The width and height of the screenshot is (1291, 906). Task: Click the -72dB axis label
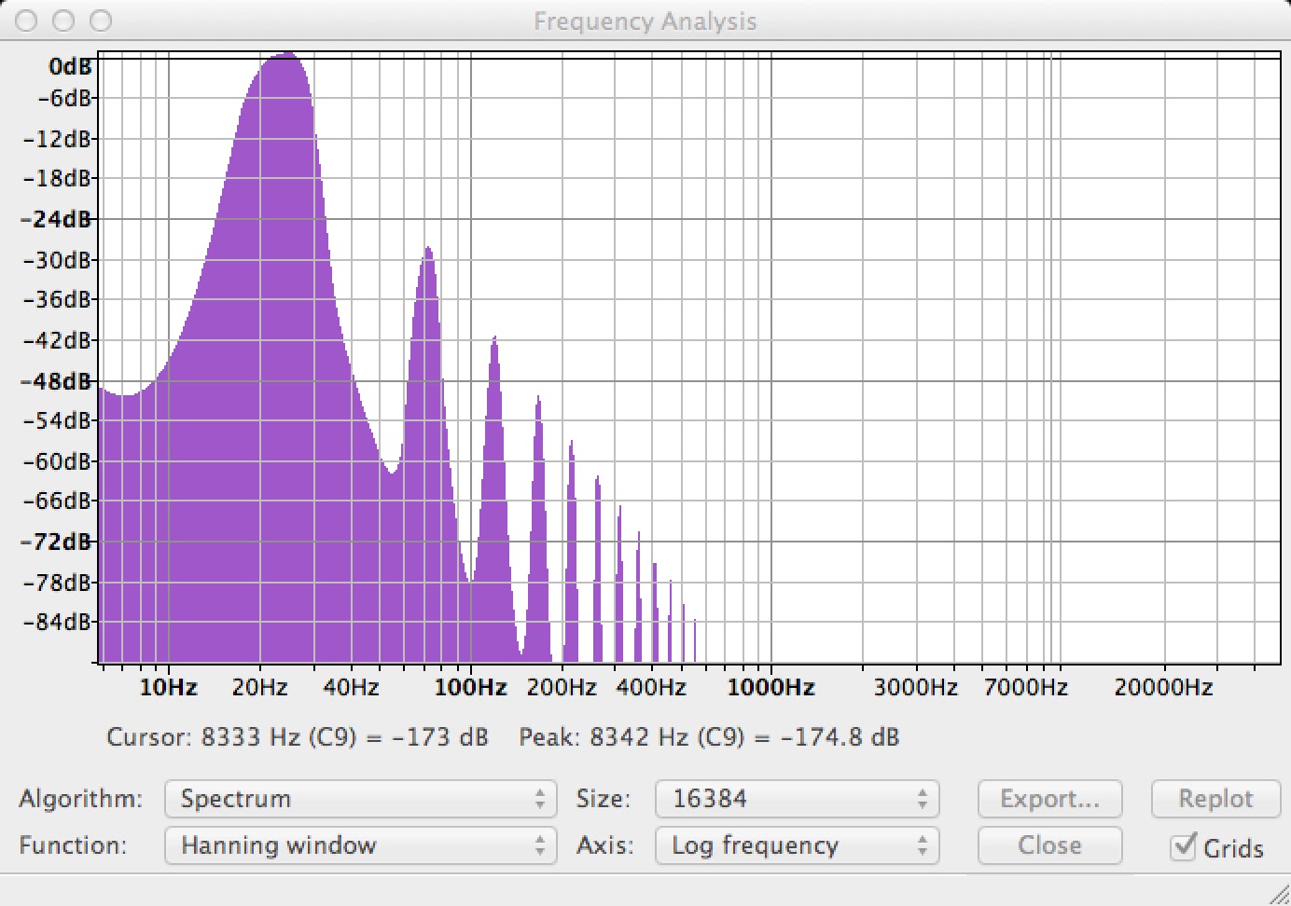click(57, 542)
